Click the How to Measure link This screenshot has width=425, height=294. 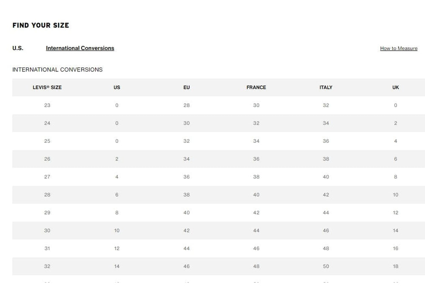[399, 48]
